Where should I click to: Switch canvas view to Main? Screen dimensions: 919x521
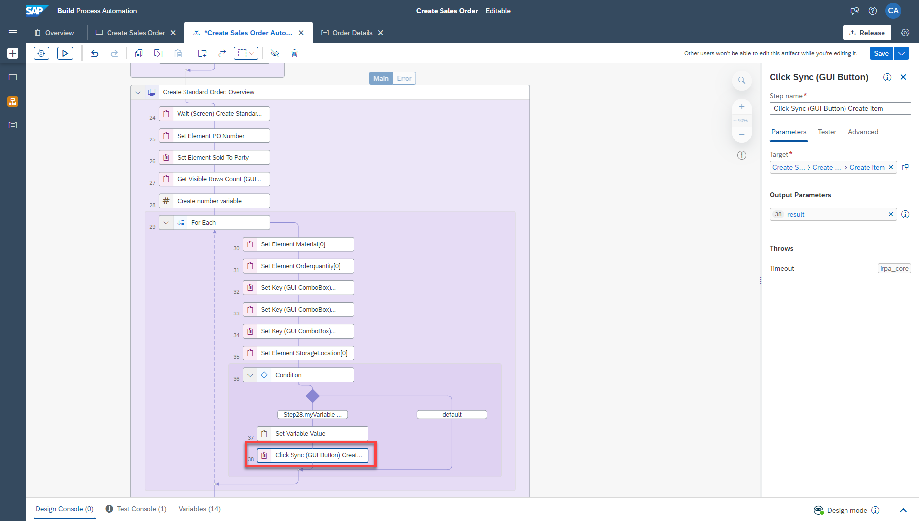click(x=381, y=78)
